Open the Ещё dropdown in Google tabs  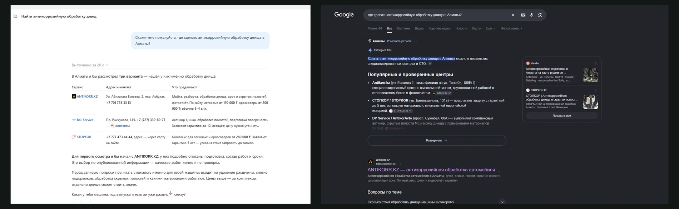coord(490,28)
